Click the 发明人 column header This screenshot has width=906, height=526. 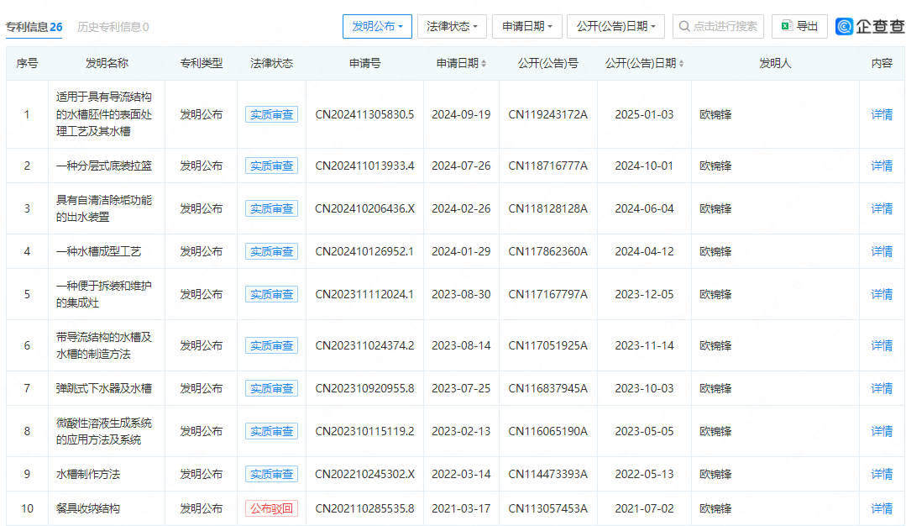[x=775, y=64]
